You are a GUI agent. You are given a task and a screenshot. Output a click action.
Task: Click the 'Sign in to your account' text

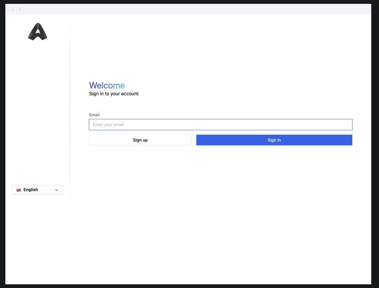point(114,94)
